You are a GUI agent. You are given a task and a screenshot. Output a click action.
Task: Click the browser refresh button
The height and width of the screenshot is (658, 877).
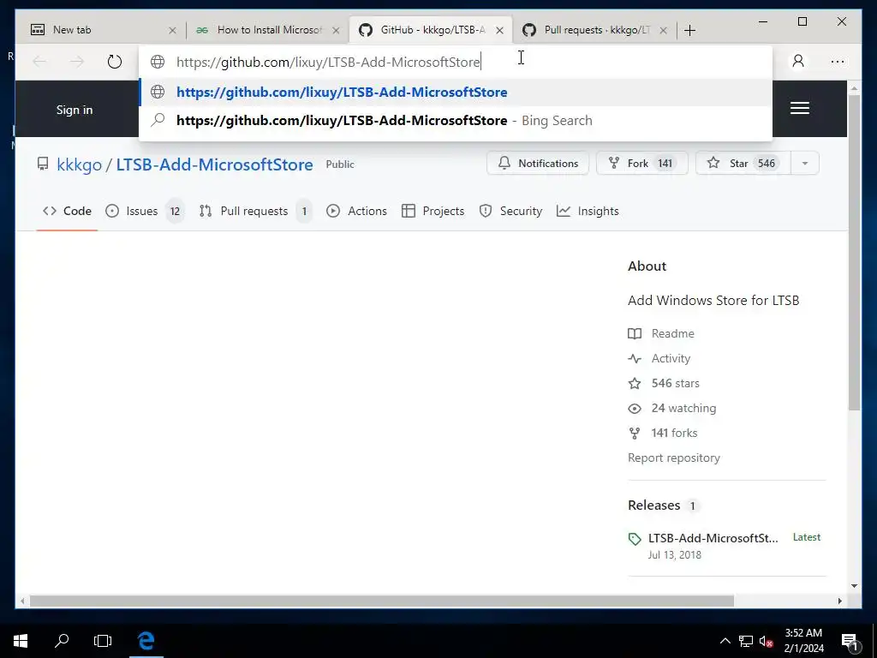[x=115, y=62]
